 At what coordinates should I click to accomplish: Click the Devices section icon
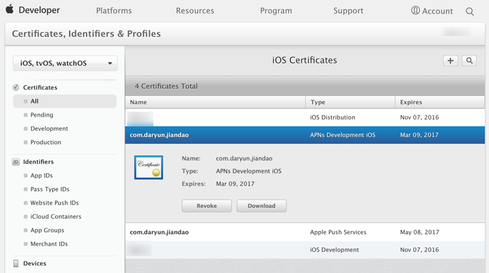coord(16,263)
